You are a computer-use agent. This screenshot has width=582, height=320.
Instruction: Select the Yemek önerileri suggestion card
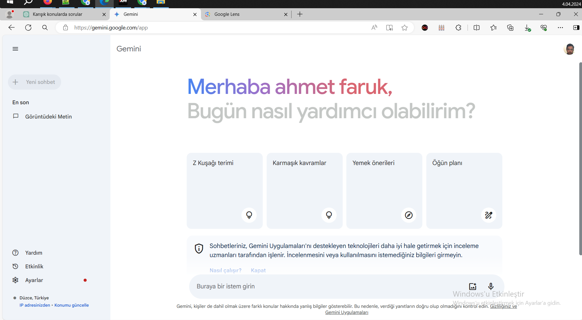(x=384, y=191)
